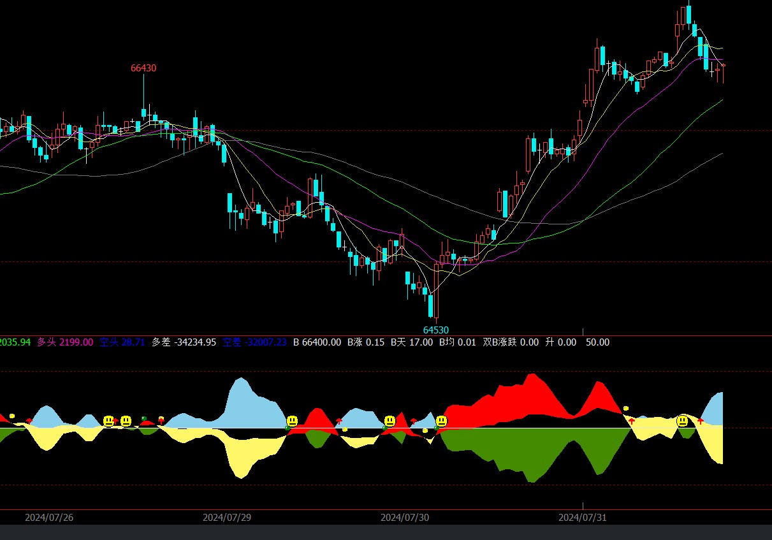Click the 多头 2199.00 indicator value
The width and height of the screenshot is (772, 540).
tap(65, 342)
